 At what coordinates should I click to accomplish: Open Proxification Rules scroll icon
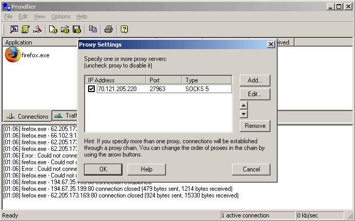coord(26,29)
